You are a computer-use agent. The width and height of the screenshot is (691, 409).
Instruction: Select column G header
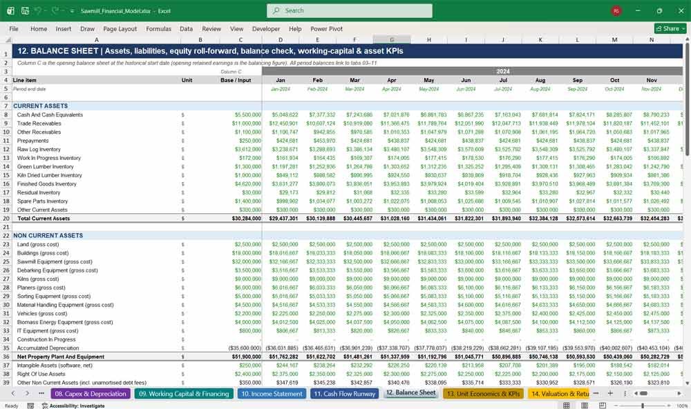(x=392, y=39)
